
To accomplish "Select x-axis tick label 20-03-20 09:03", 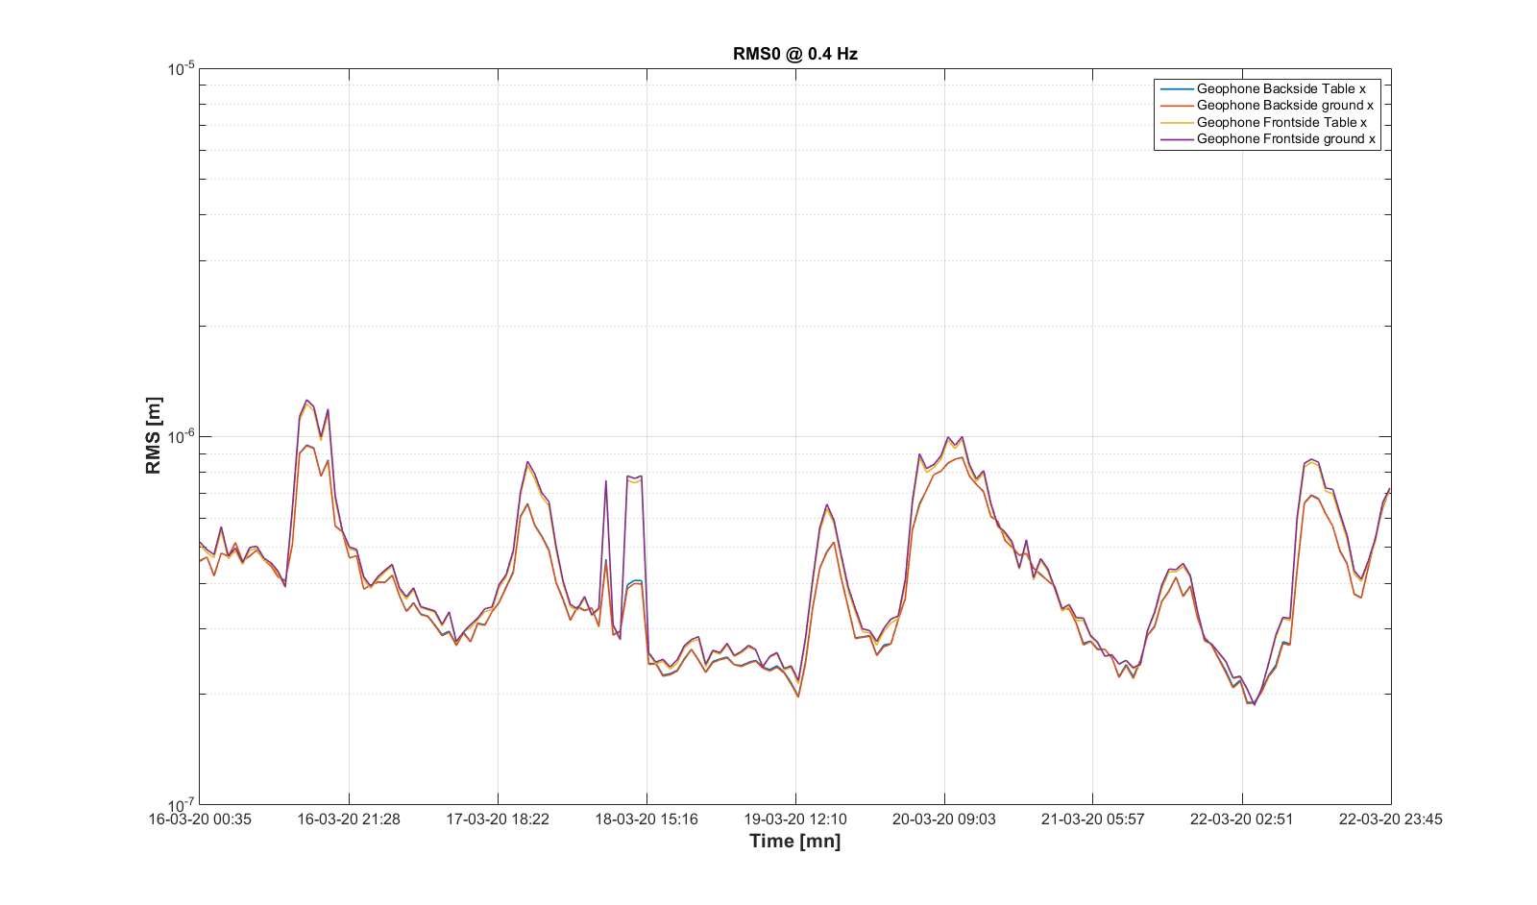I will 944,819.
